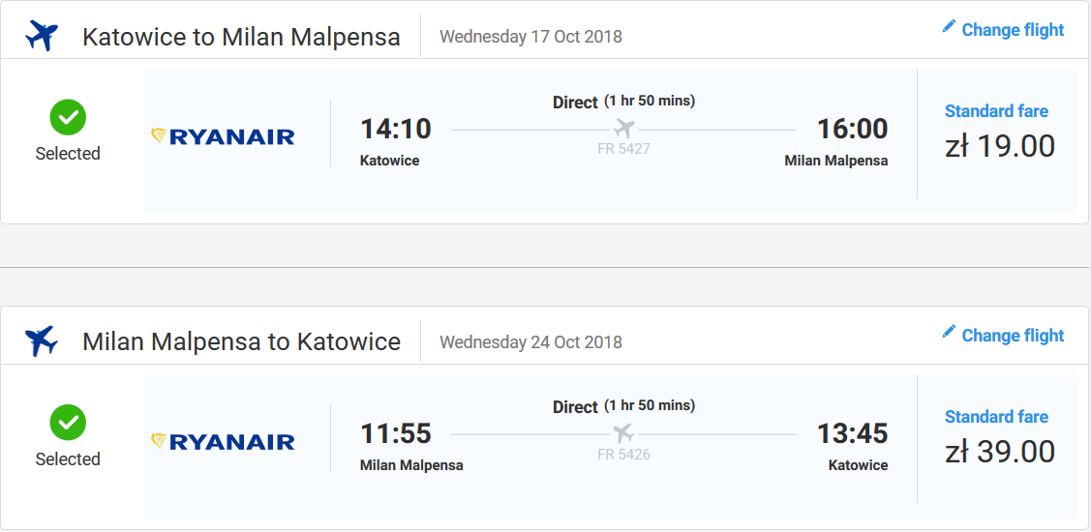Open Change flight link for Milan Malpensa departure
The width and height of the screenshot is (1091, 532).
[1013, 336]
